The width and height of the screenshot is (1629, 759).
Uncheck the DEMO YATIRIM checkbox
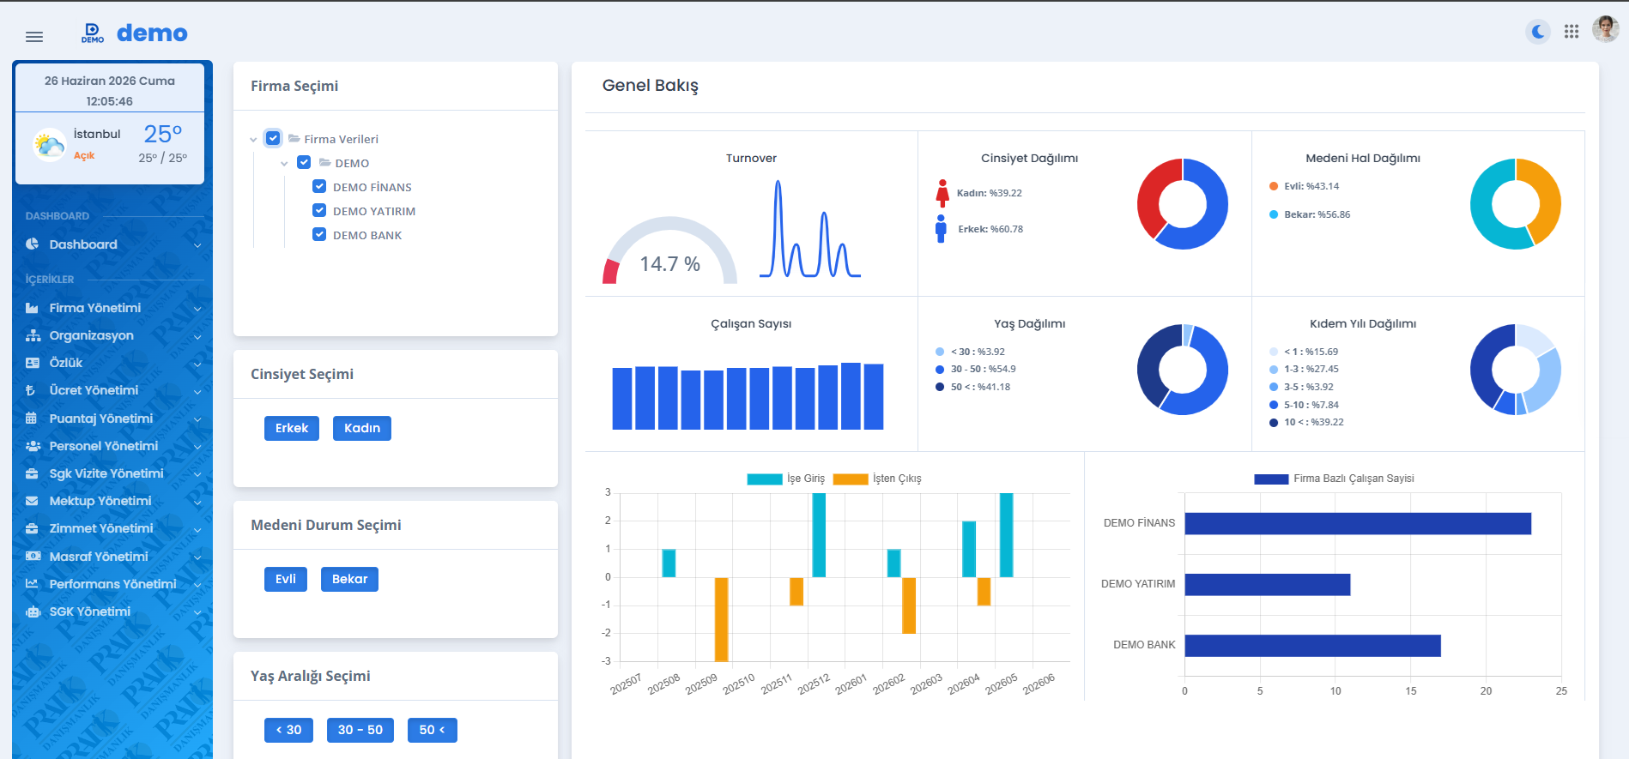pyautogui.click(x=319, y=210)
